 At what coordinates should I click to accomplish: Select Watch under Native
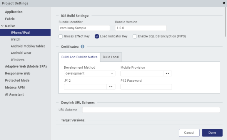point(15,39)
